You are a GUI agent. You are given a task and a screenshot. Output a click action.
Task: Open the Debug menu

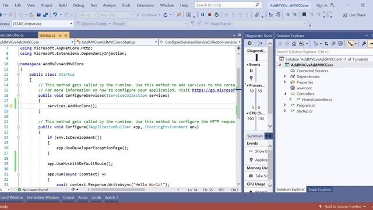pyautogui.click(x=79, y=5)
